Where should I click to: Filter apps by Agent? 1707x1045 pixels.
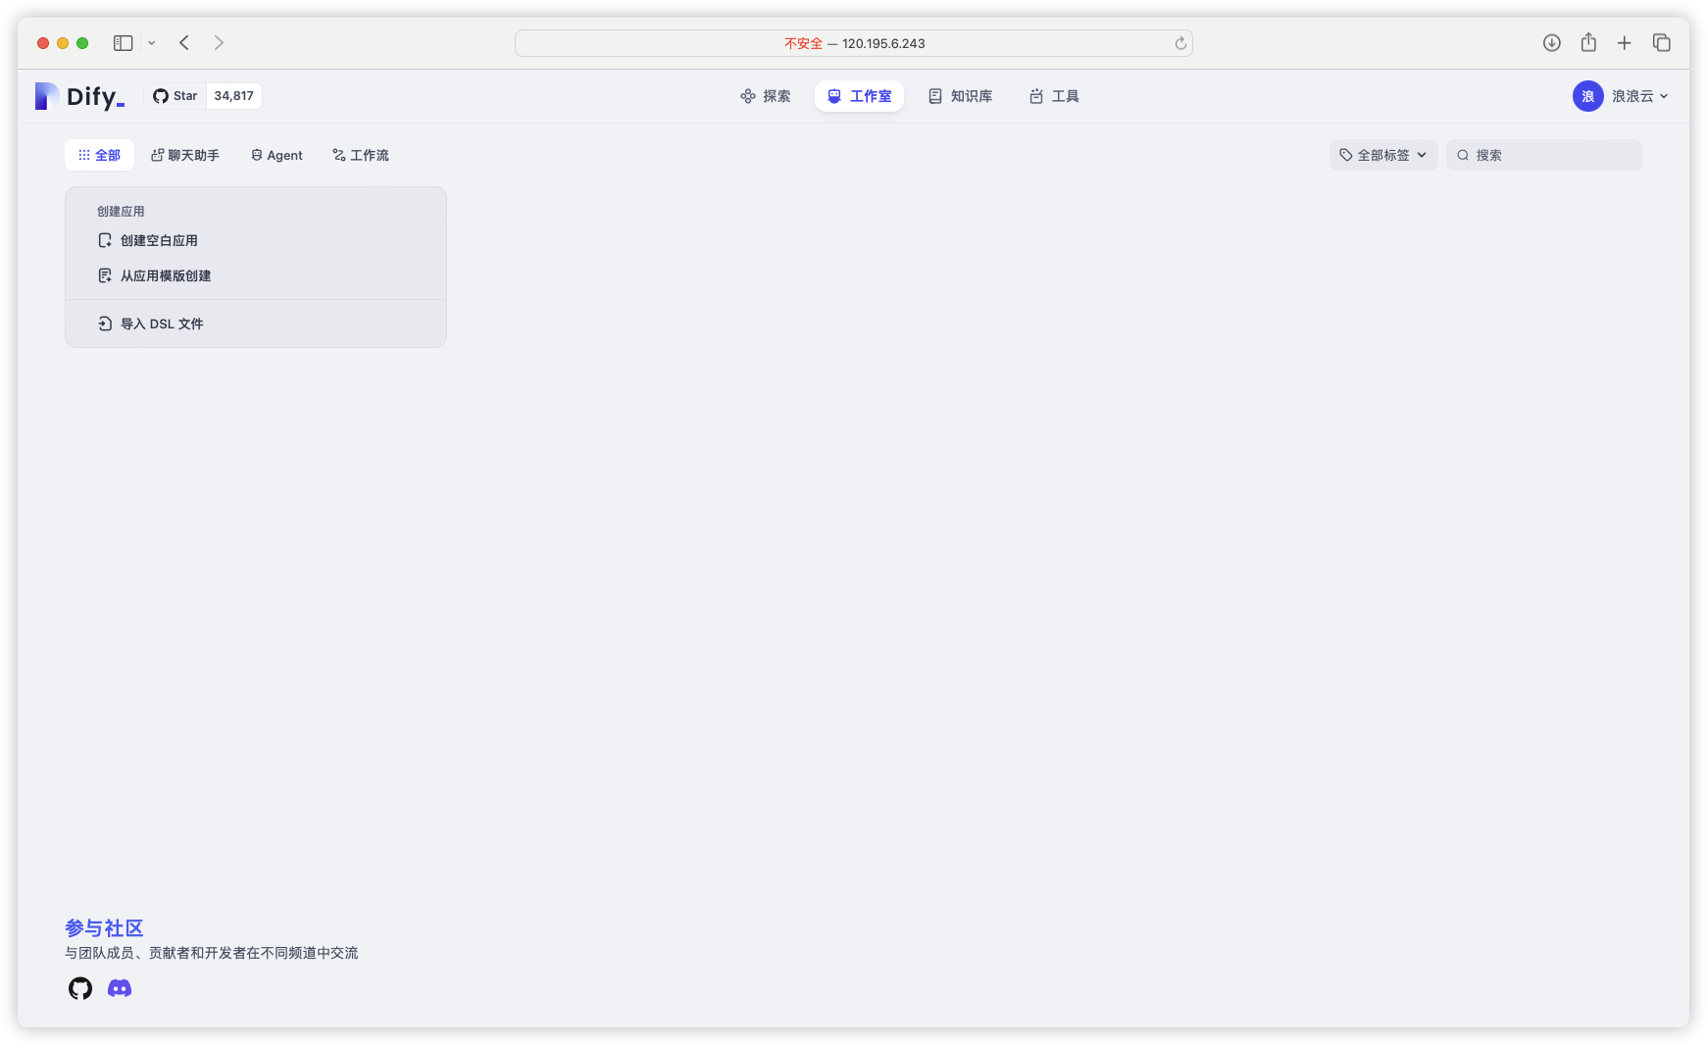point(276,155)
